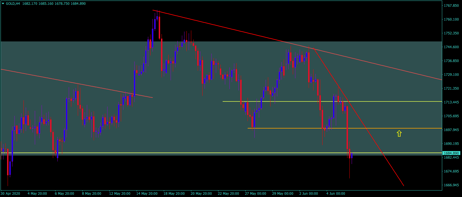Click price scale value 1729.100
Screen dimensions: 462x197
pyautogui.click(x=451, y=75)
